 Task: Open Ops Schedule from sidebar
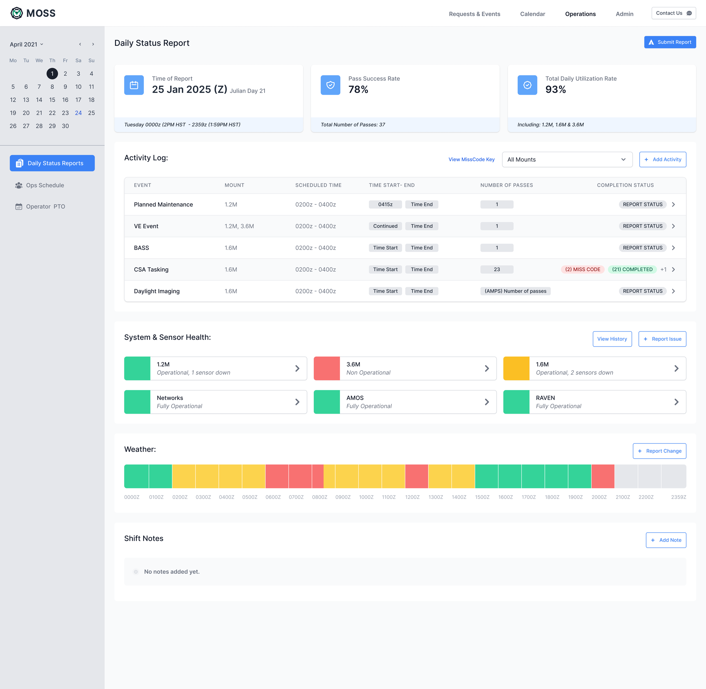coord(45,185)
